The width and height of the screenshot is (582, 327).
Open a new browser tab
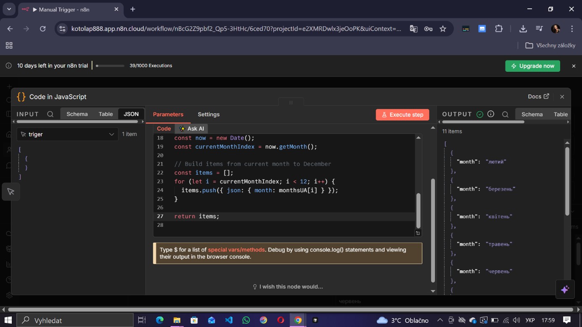tap(133, 9)
